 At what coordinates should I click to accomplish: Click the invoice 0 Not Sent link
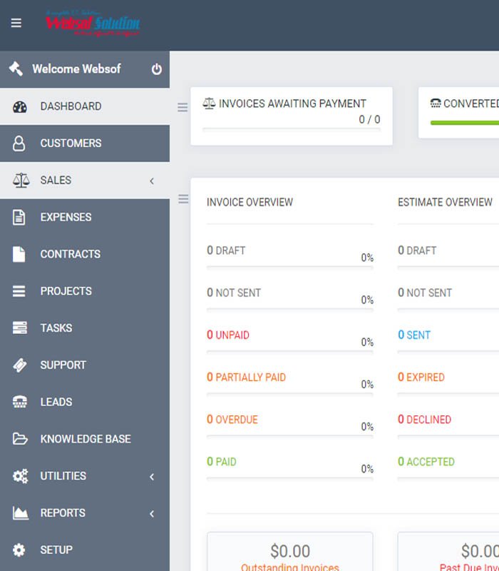(234, 293)
